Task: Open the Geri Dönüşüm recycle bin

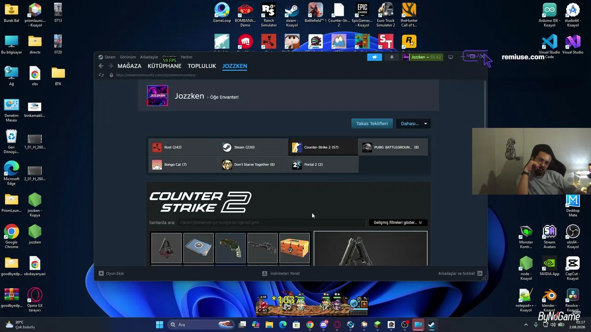Action: (12, 142)
